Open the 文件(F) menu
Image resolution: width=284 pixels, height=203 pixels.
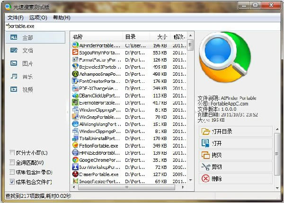[x=16, y=18]
